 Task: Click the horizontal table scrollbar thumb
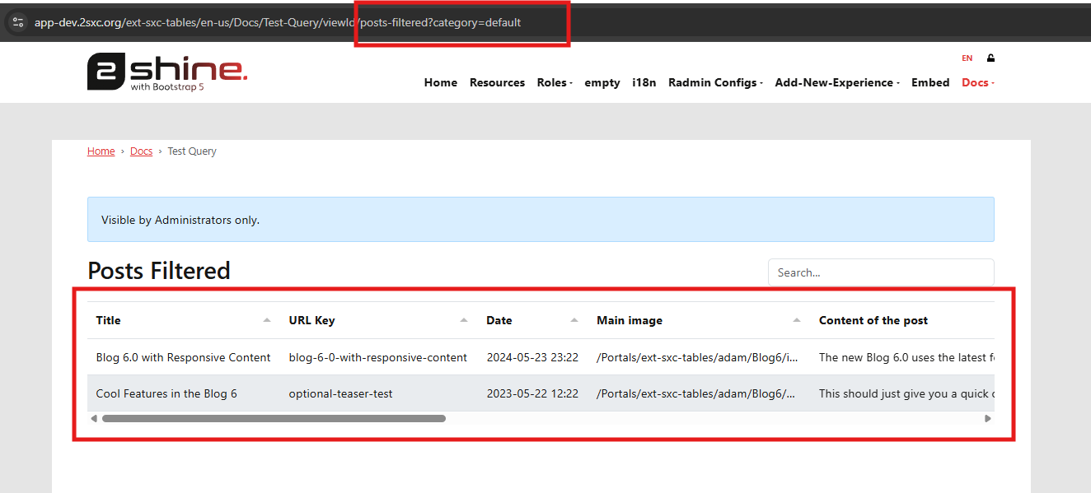[x=274, y=418]
